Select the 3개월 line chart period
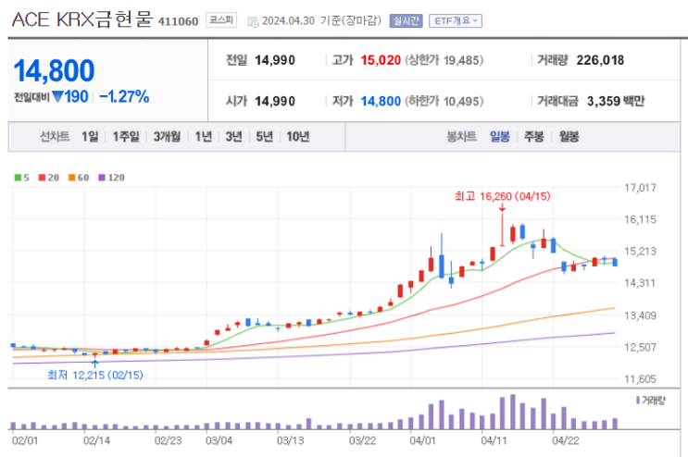The height and width of the screenshot is (457, 688). pyautogui.click(x=167, y=137)
